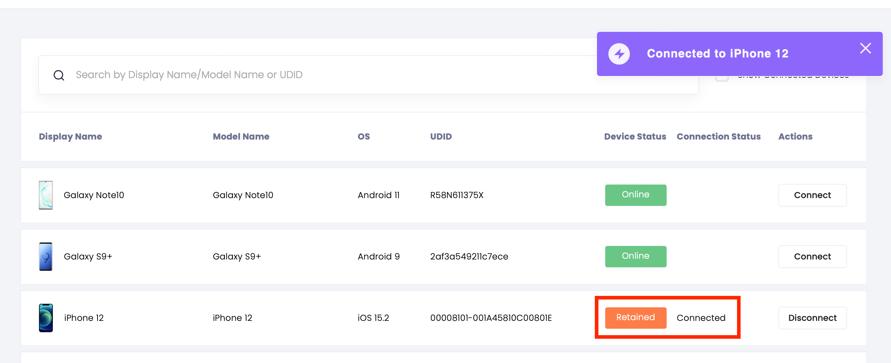This screenshot has width=891, height=363.
Task: Click the OS column header
Action: [x=364, y=137]
